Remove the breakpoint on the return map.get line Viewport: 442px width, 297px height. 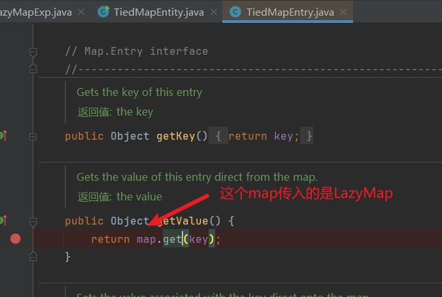point(16,239)
